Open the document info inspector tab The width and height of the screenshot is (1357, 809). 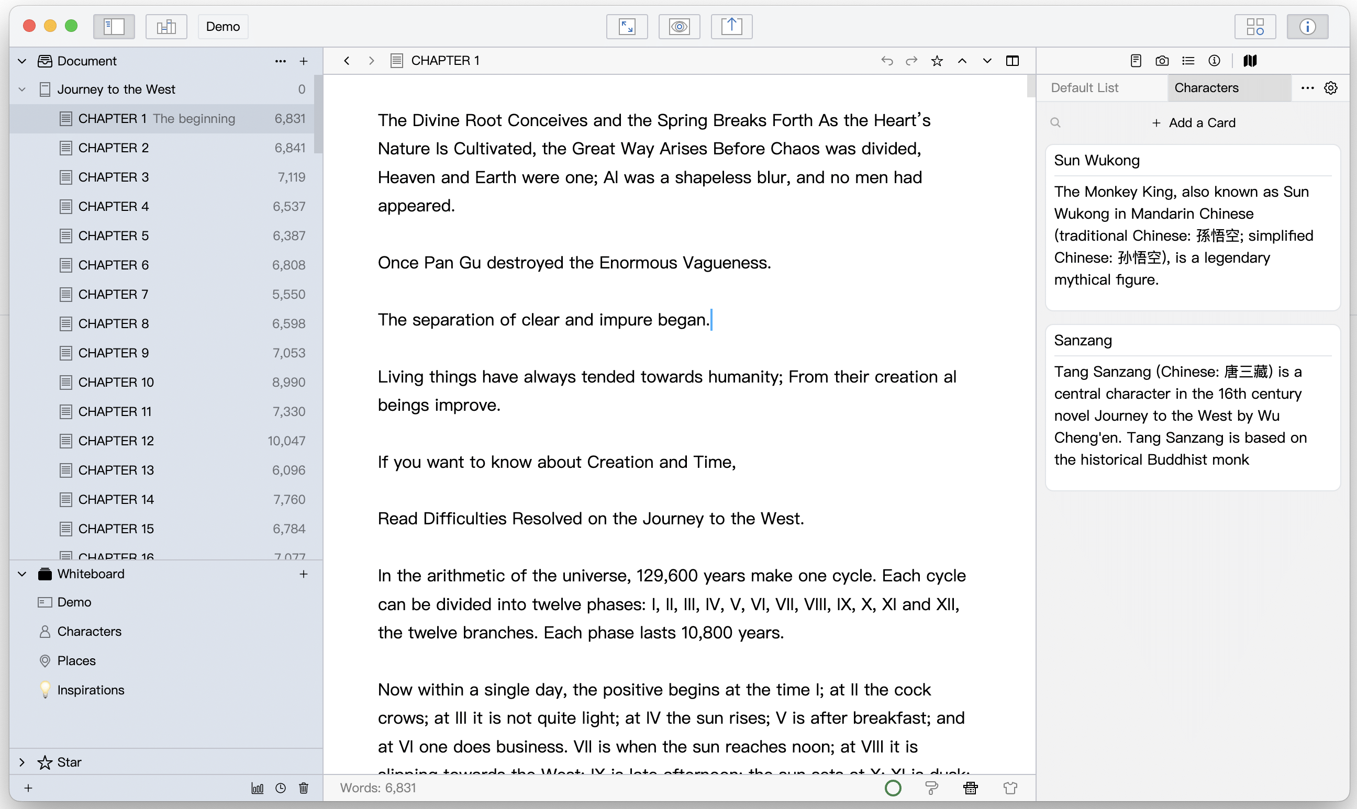(x=1214, y=61)
